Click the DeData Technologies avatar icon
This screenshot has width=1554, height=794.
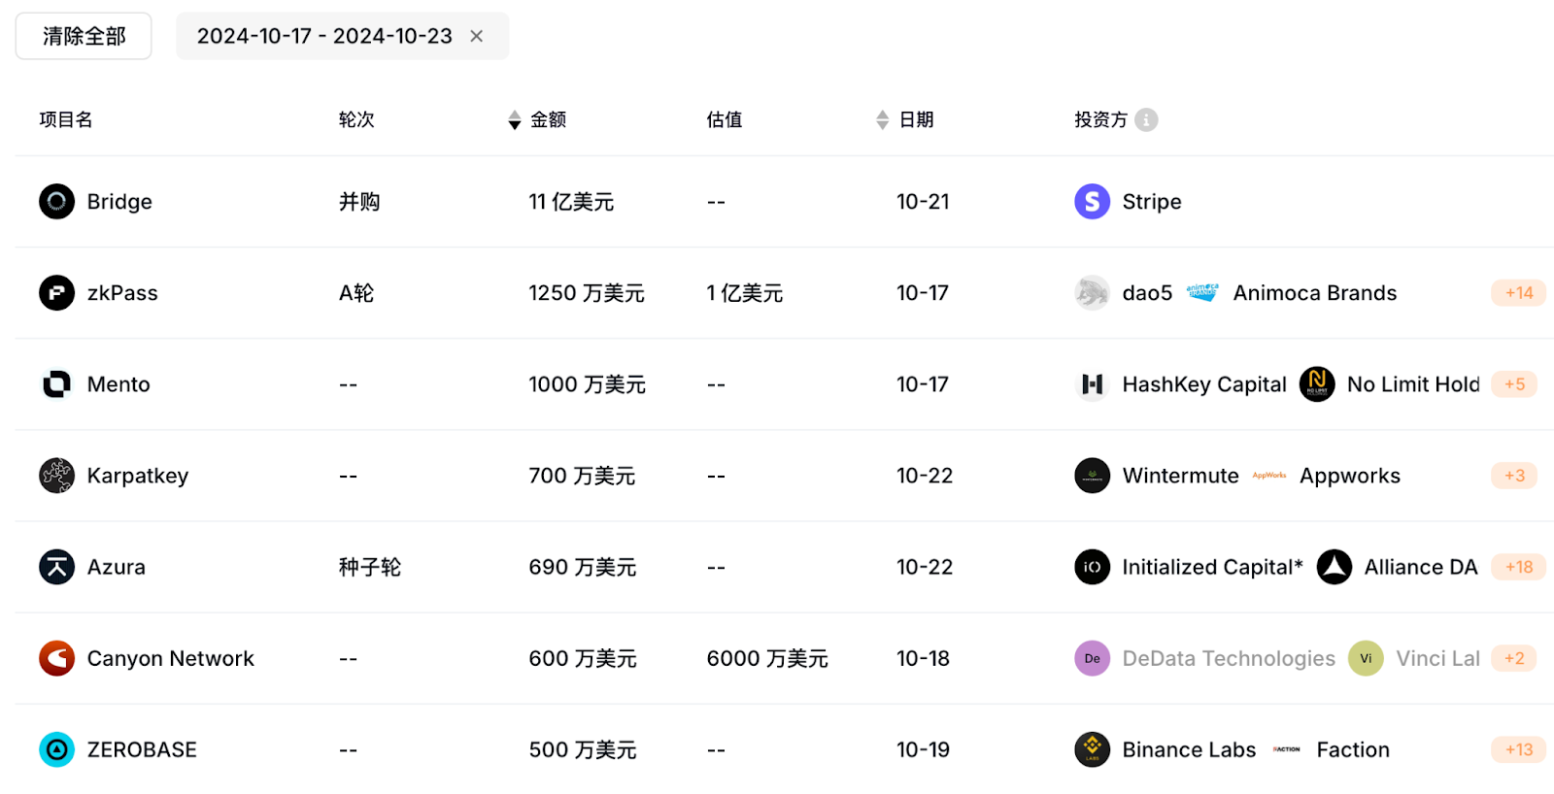pos(1092,658)
